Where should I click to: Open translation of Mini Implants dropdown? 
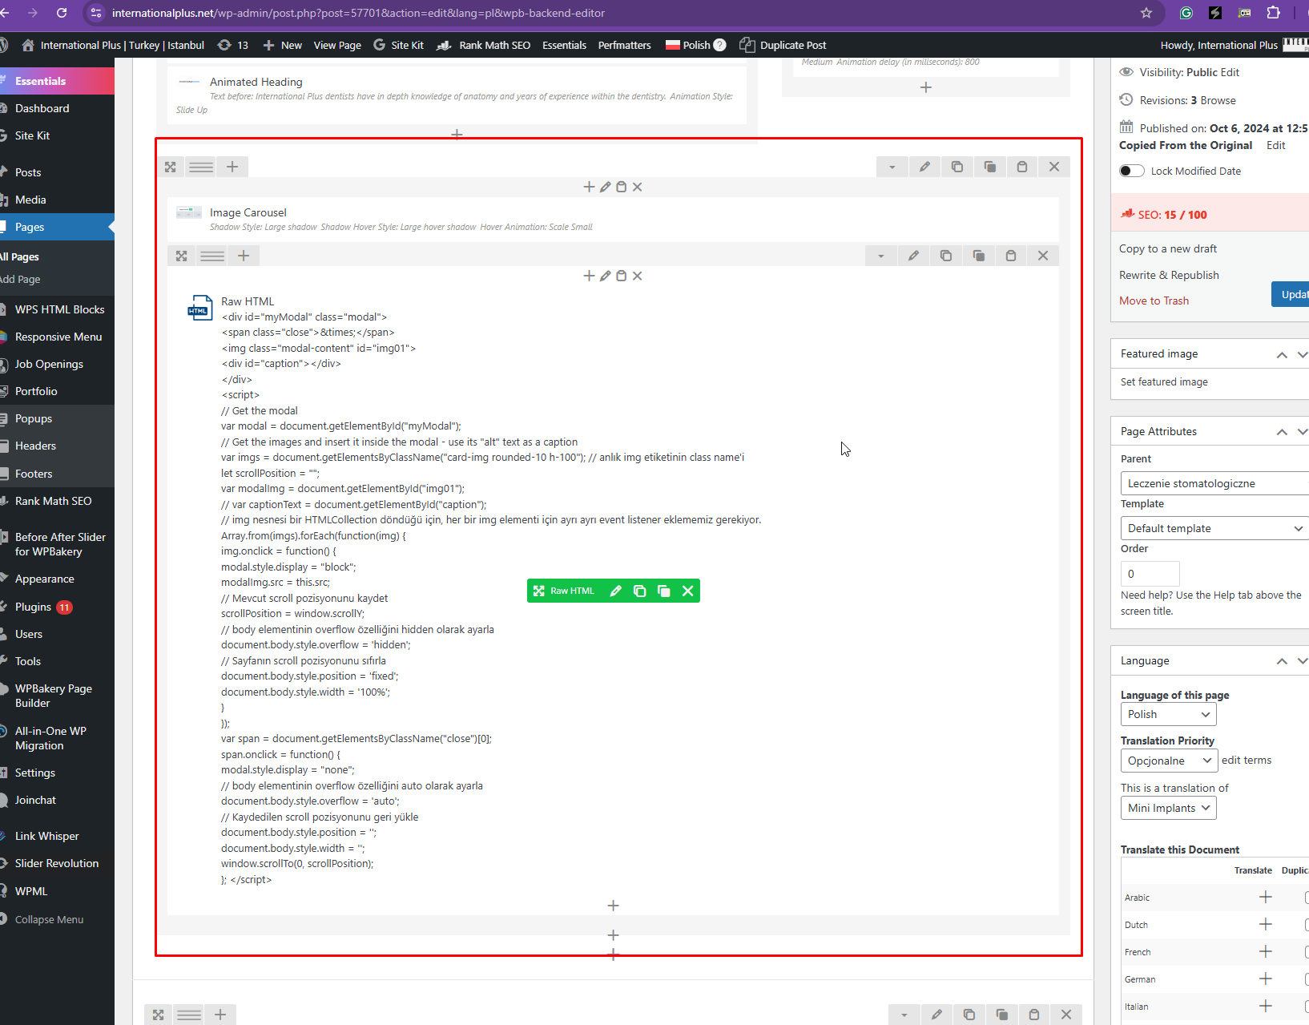[1168, 808]
